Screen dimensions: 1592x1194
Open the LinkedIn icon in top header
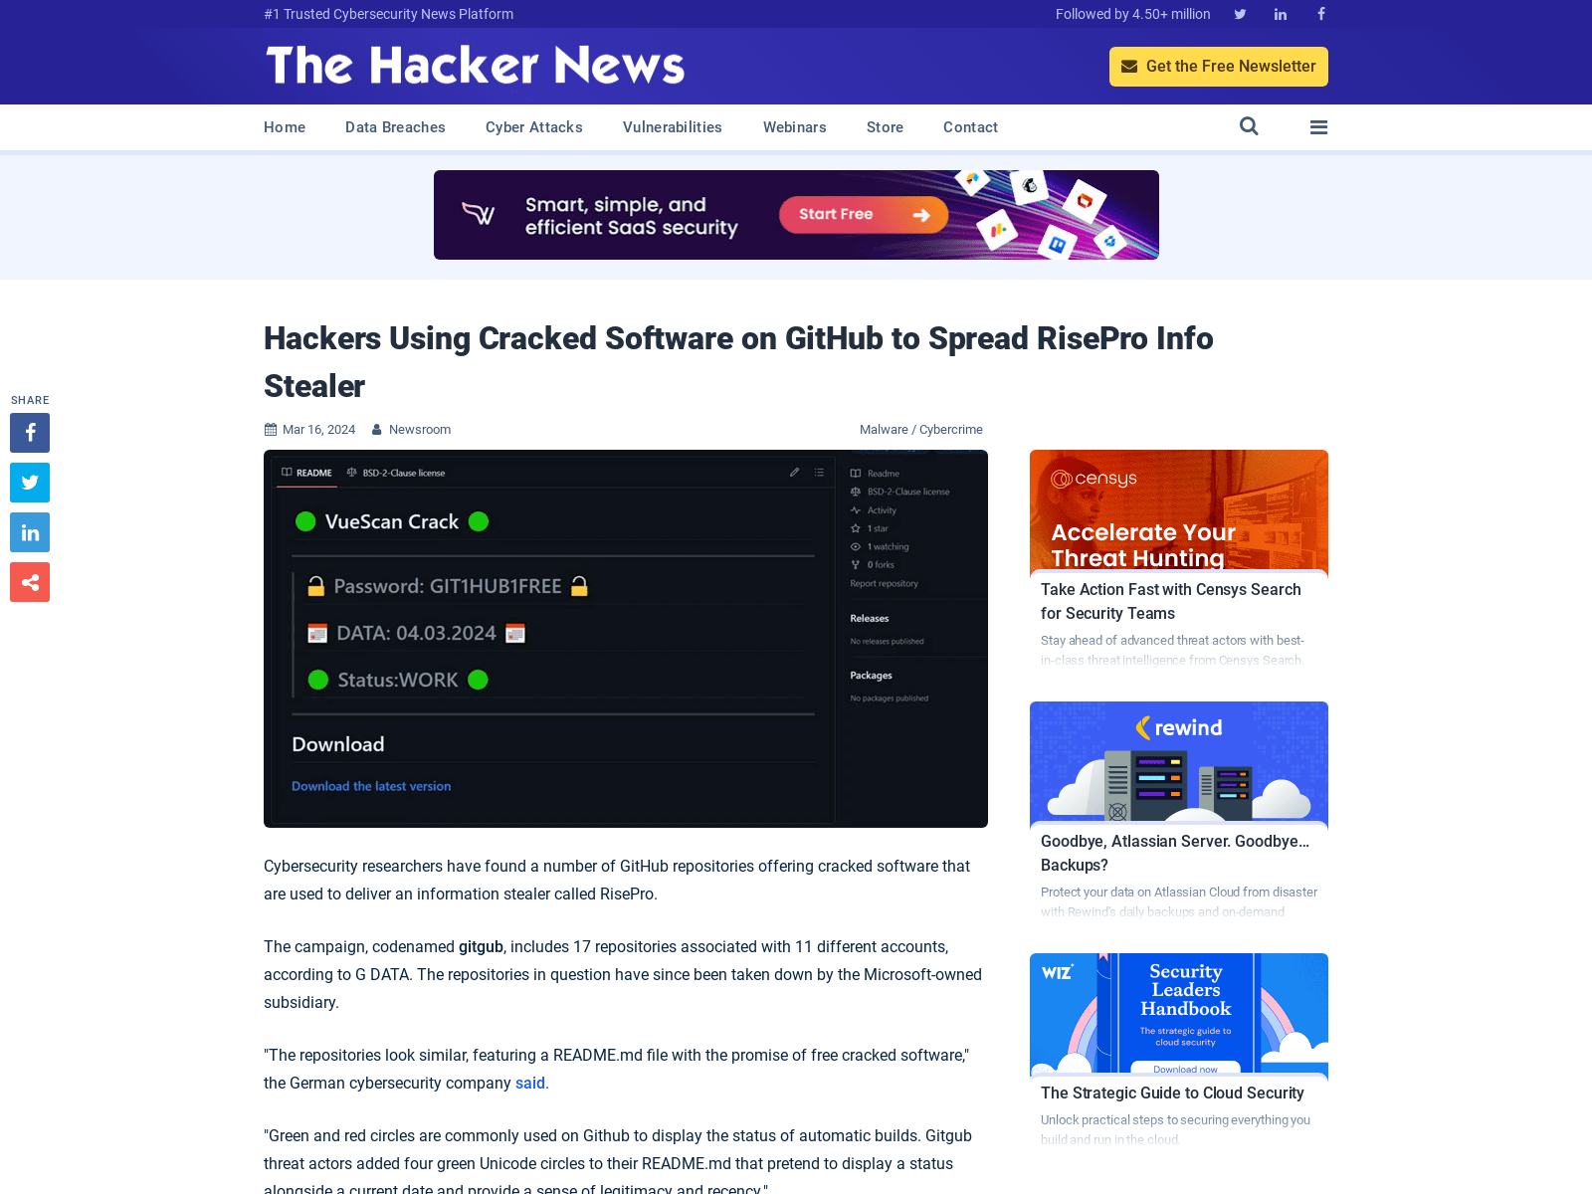click(1281, 14)
